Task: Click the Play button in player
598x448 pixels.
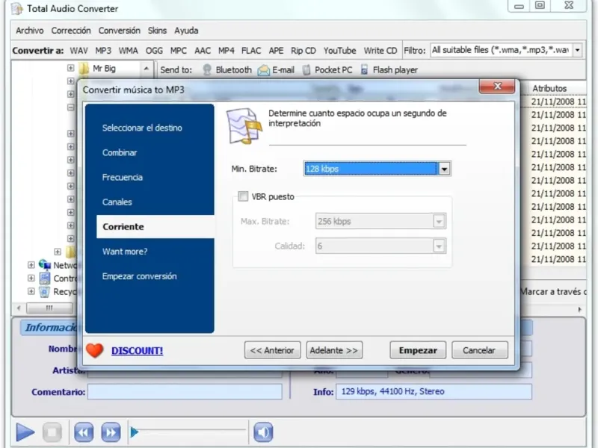Action: [25, 432]
